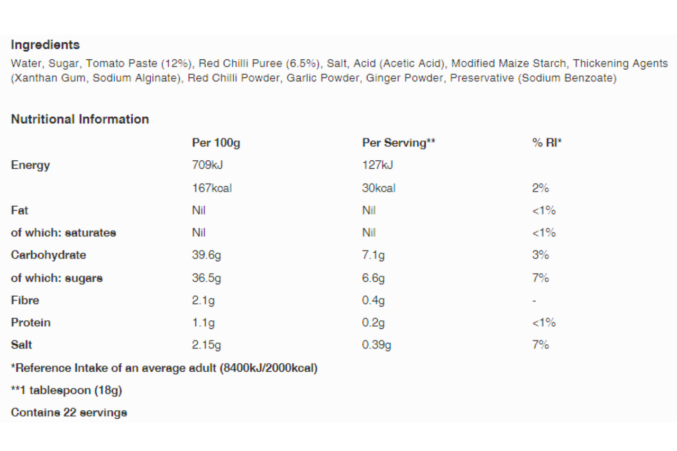
Task: Select the 36.5g sugars value
Action: pyautogui.click(x=206, y=278)
